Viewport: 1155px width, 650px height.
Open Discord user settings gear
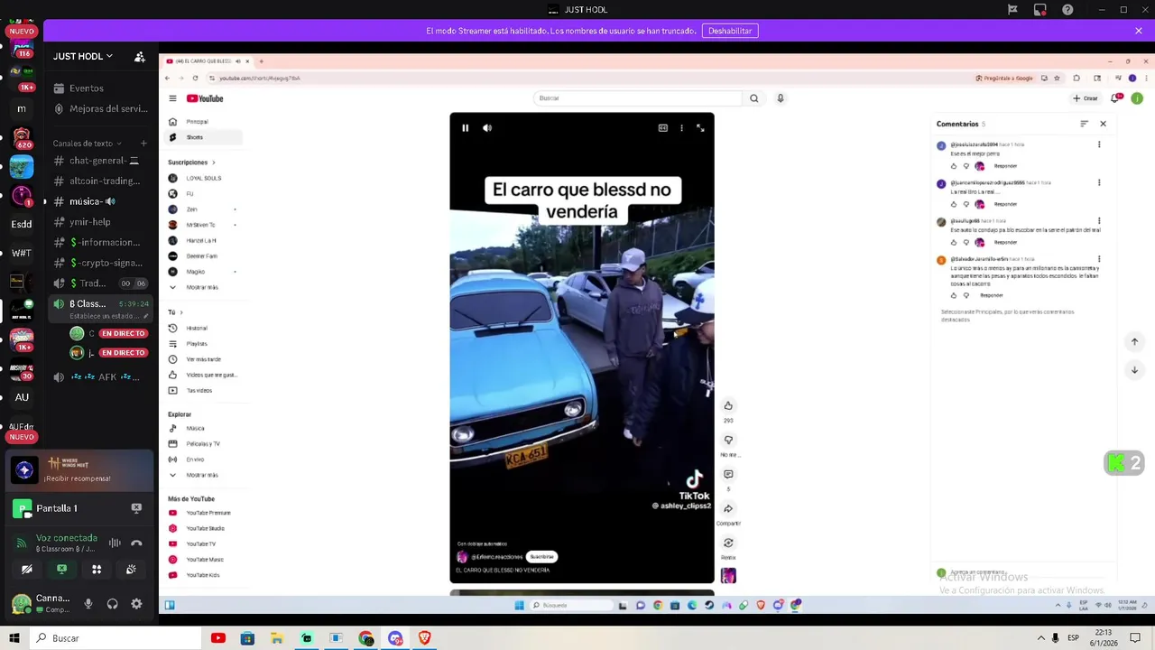[136, 604]
